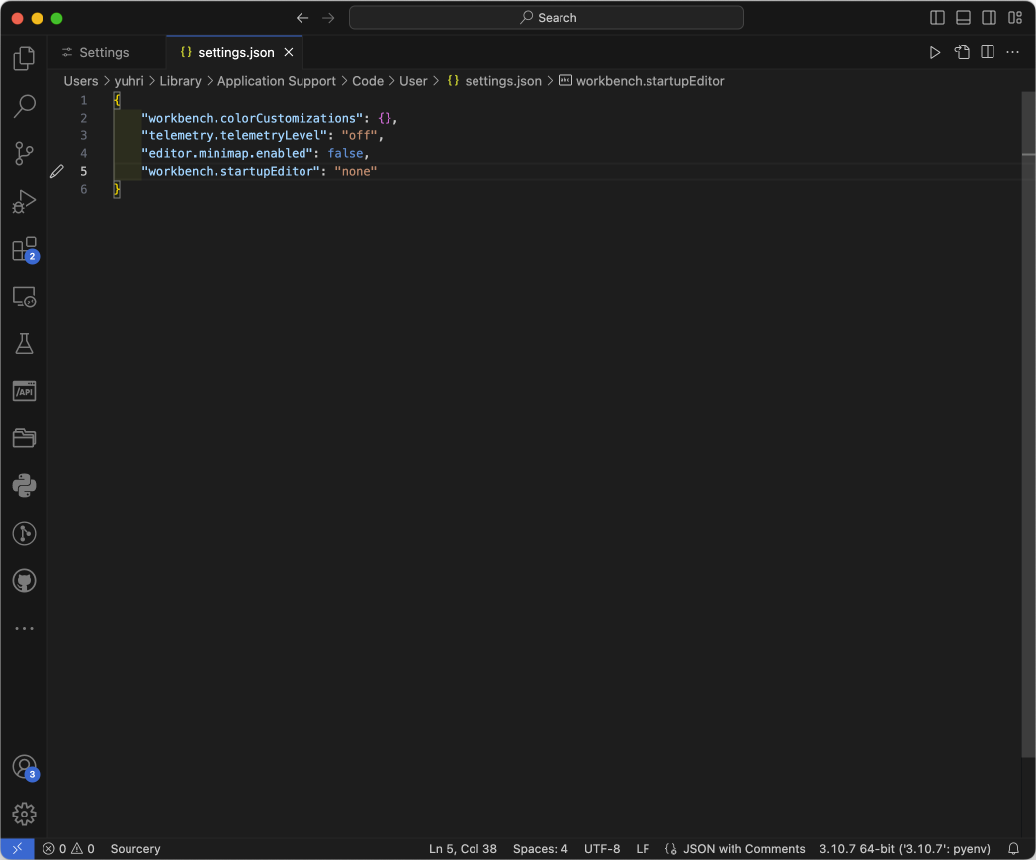Open Manage gear menu
The width and height of the screenshot is (1036, 860).
pyautogui.click(x=24, y=814)
